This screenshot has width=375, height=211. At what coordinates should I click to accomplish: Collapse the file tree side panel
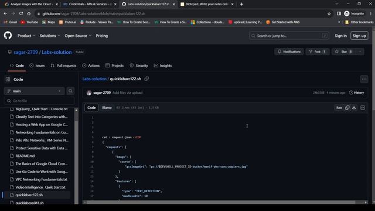tap(8, 79)
